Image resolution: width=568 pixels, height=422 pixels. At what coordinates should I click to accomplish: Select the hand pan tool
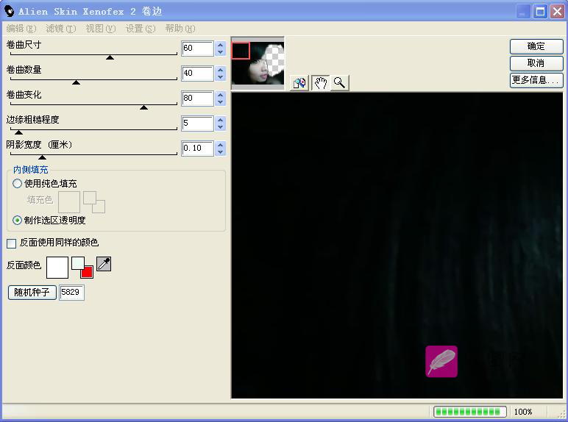click(320, 83)
